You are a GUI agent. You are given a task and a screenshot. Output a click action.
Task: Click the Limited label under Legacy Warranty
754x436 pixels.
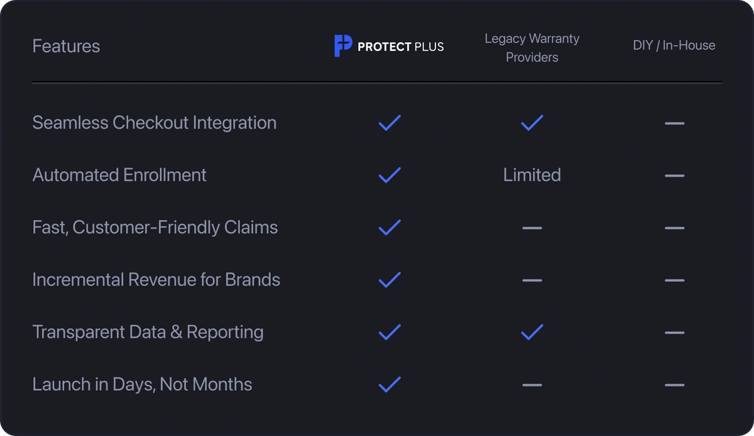click(x=532, y=175)
